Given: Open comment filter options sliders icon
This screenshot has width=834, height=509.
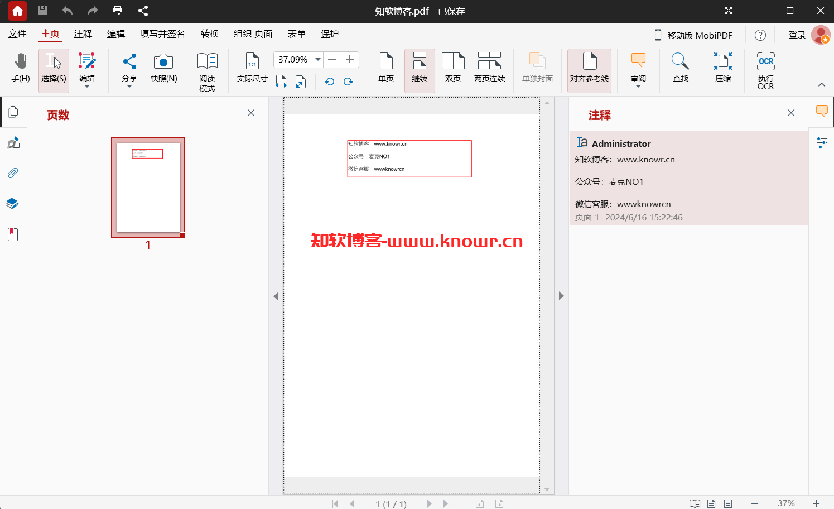Looking at the screenshot, I should pyautogui.click(x=822, y=143).
